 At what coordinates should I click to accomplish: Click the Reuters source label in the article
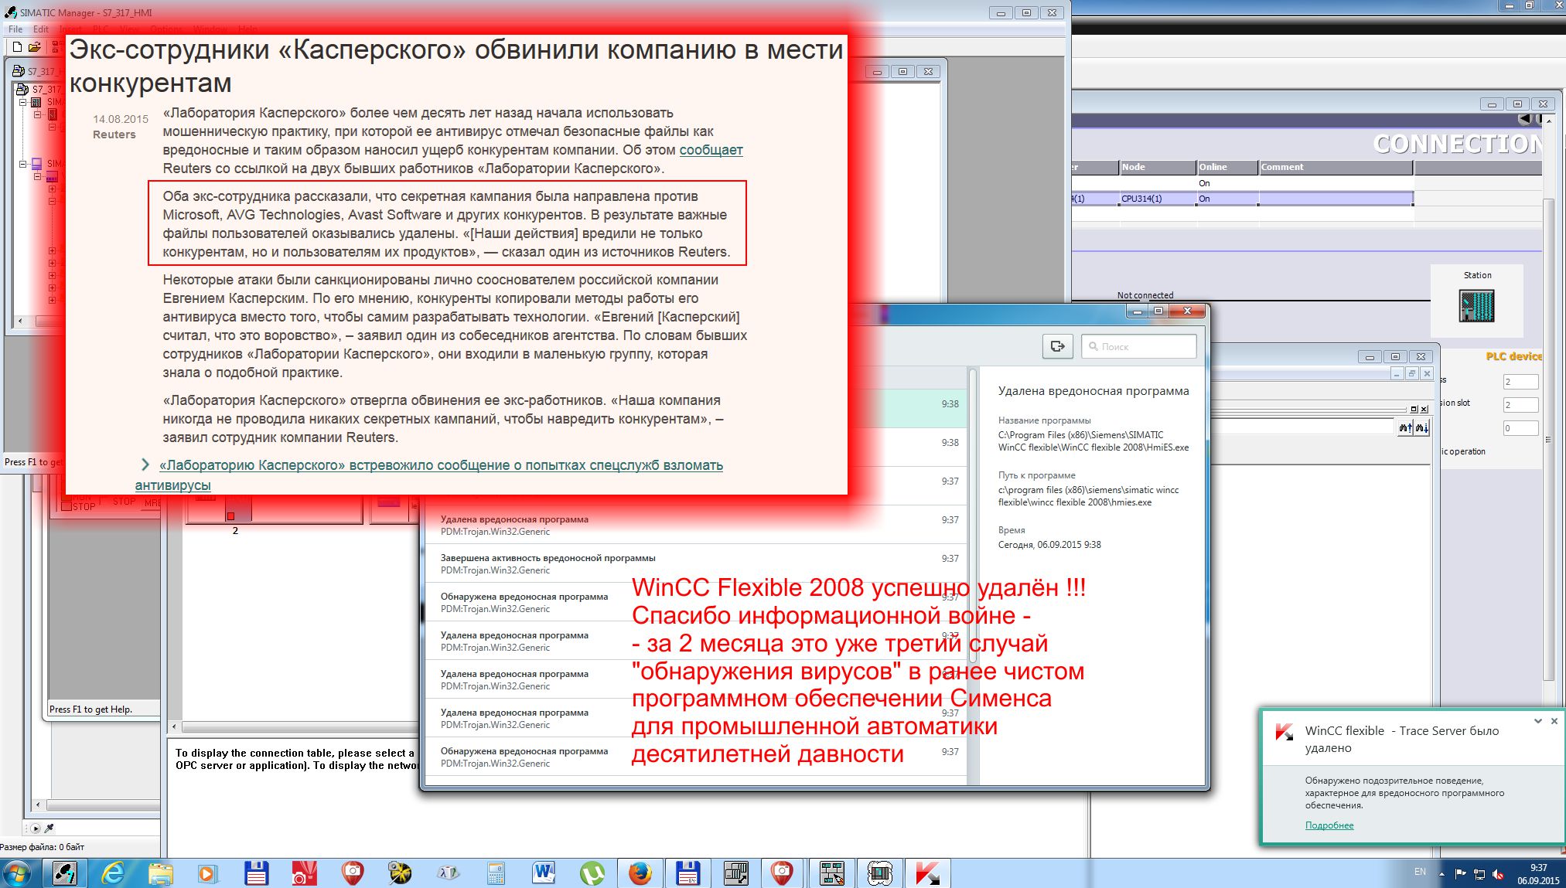(x=114, y=134)
